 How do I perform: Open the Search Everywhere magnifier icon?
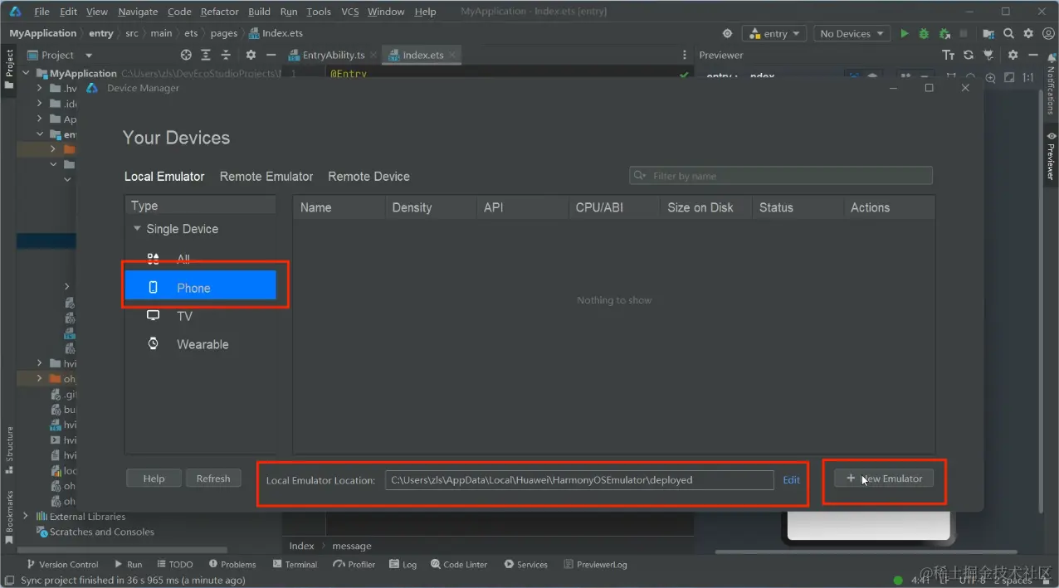[x=1008, y=34]
